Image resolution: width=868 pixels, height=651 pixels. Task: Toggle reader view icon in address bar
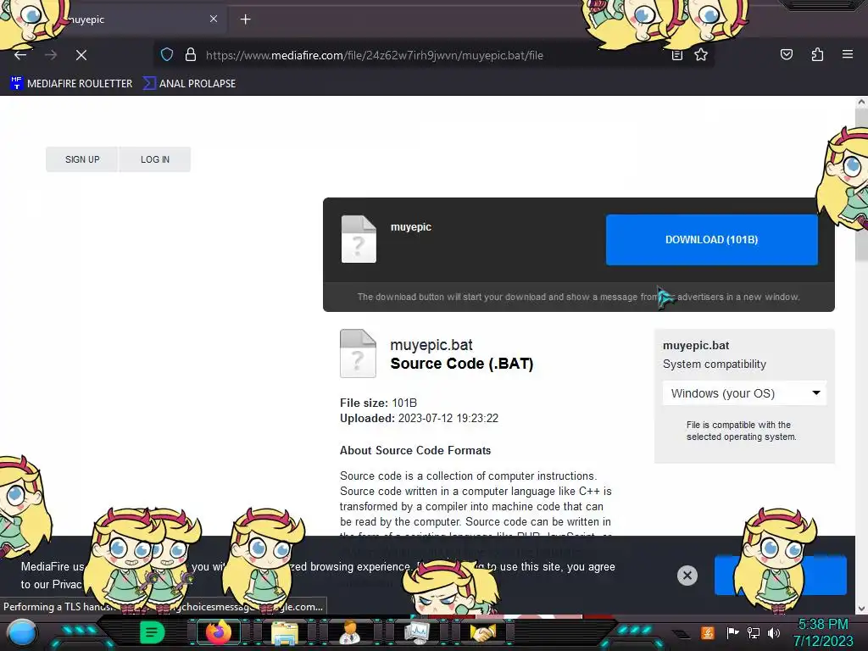pyautogui.click(x=677, y=55)
